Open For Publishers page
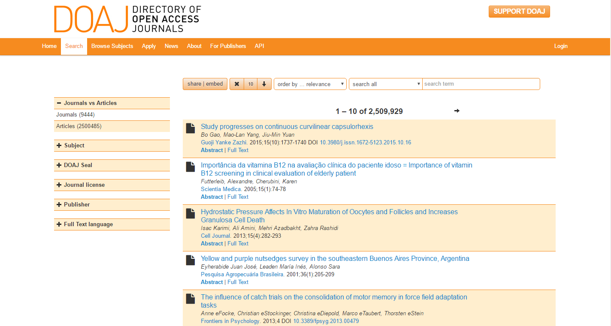The width and height of the screenshot is (611, 326). click(228, 46)
